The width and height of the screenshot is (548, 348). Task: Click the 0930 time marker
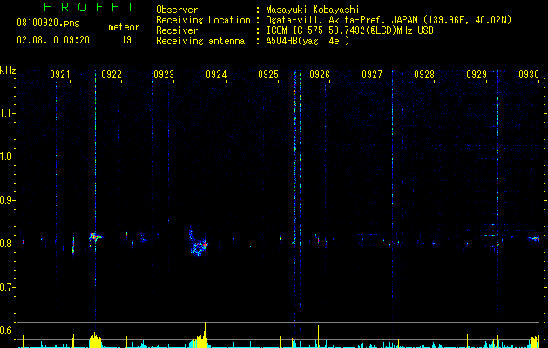coord(529,75)
